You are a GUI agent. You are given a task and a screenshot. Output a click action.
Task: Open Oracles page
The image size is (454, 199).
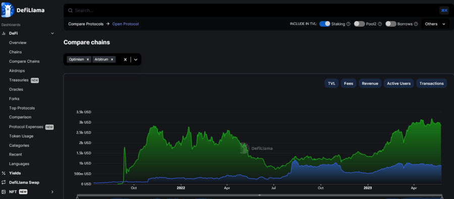point(16,89)
